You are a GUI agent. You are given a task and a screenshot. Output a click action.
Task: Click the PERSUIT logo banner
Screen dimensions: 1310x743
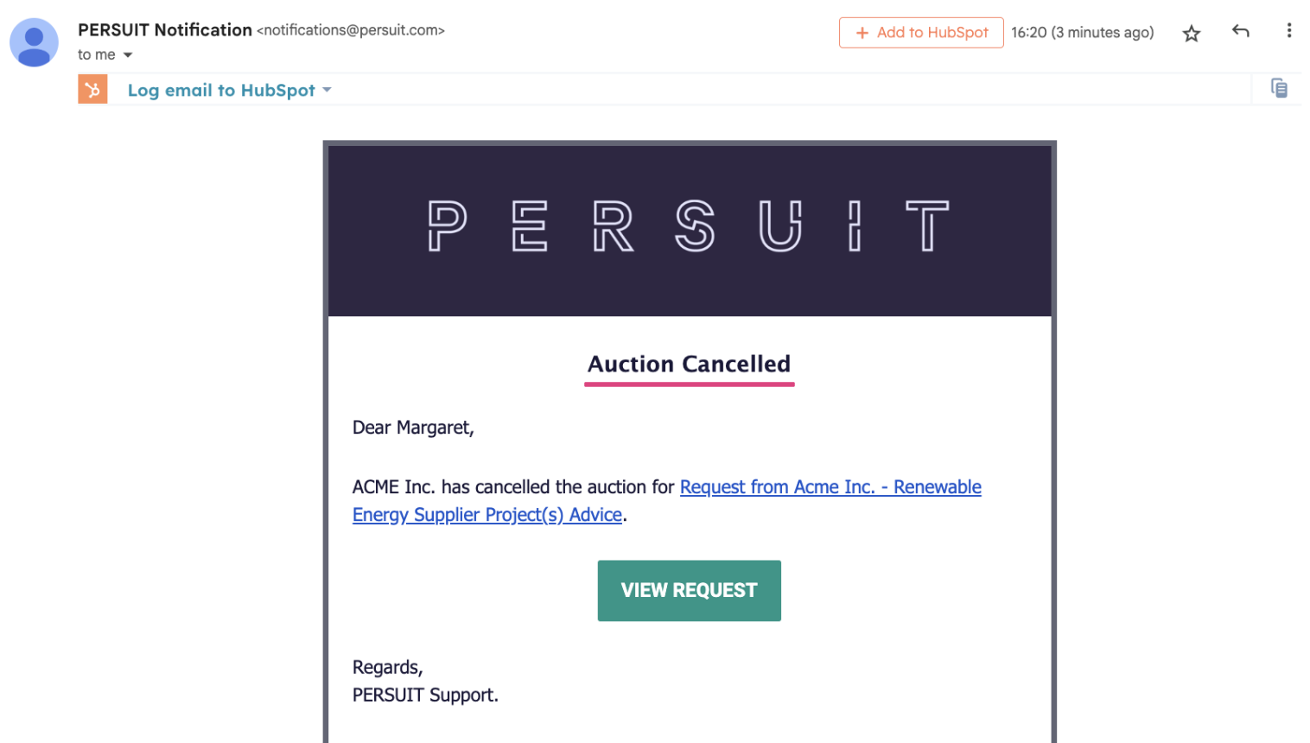(x=690, y=226)
